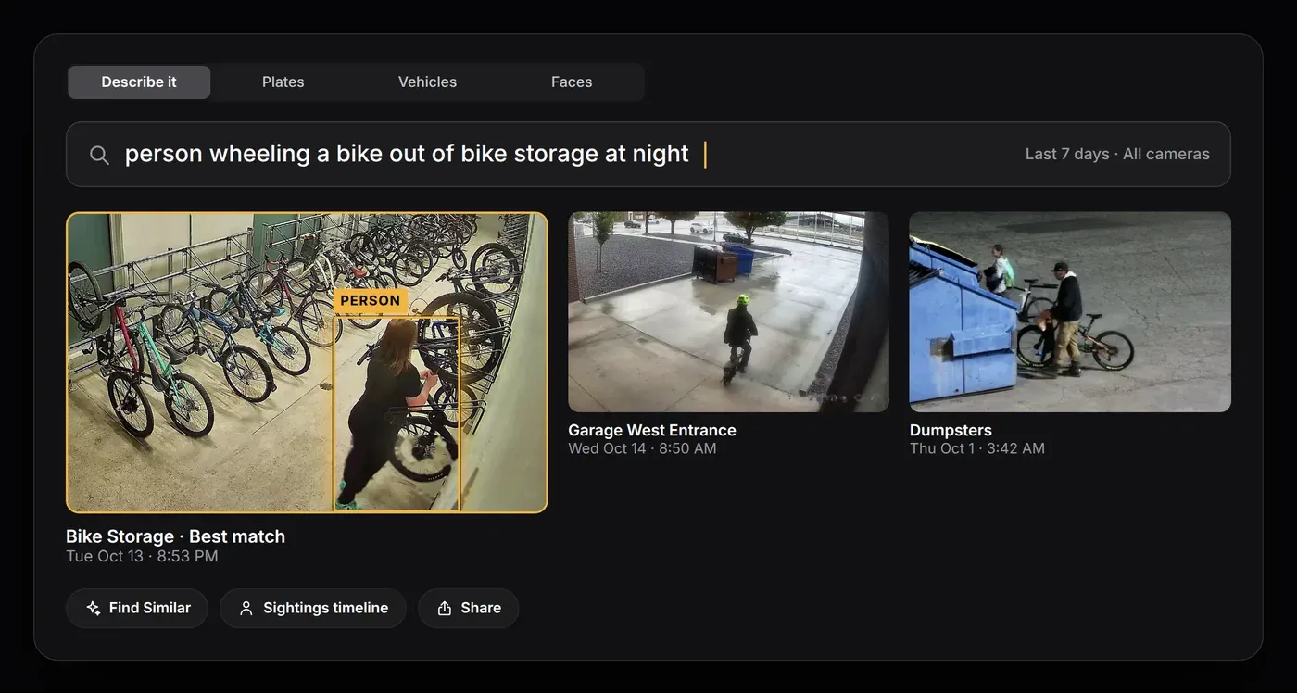The width and height of the screenshot is (1297, 693).
Task: Click the 'Garage West Entrance' caption
Action: [x=652, y=431]
